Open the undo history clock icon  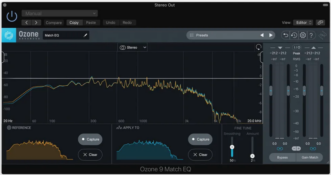294,35
